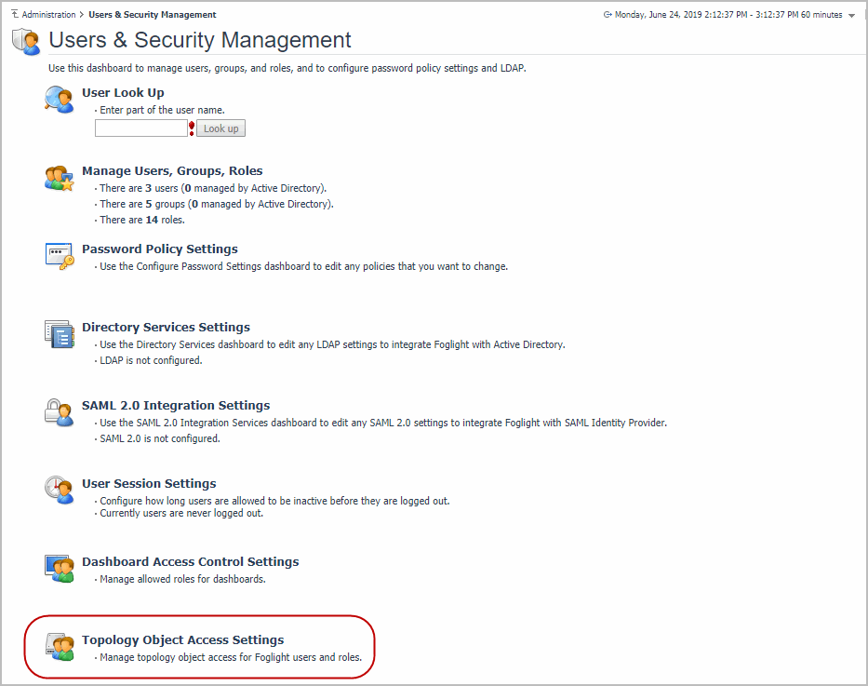
Task: Click the Directory Services Settings icon
Action: tap(59, 333)
